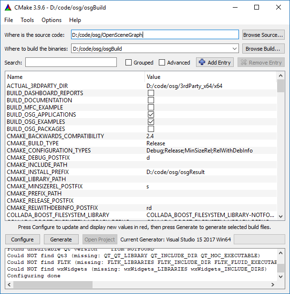This screenshot has width=290, height=294.
Task: Click 'Could NOT find wxWidgets' log line
Action: tap(137, 269)
